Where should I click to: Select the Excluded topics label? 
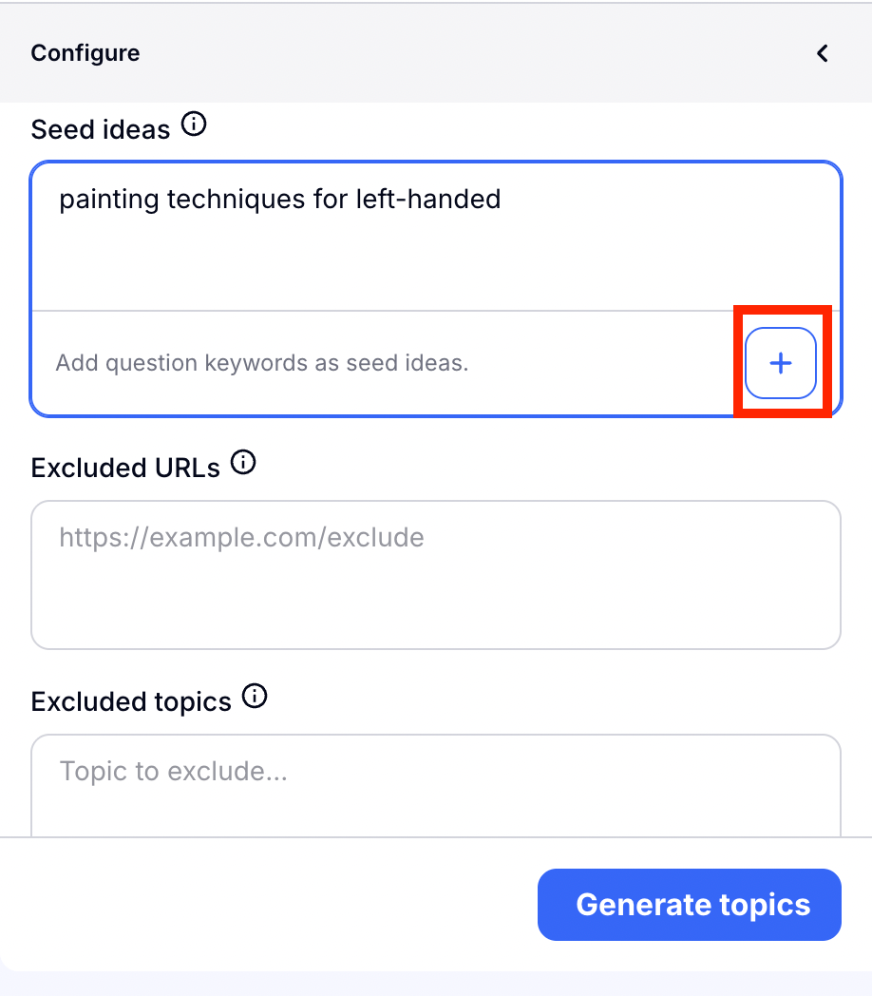point(131,701)
